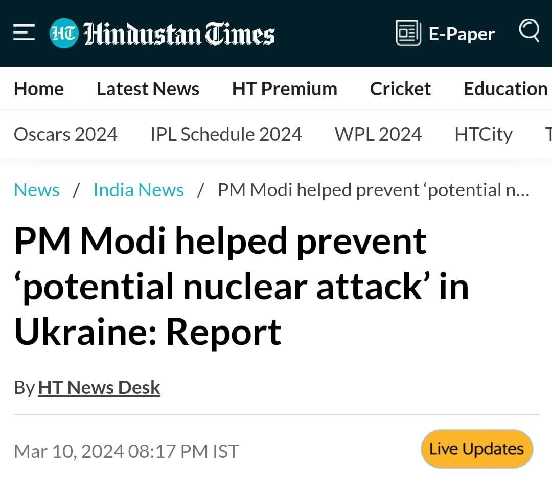This screenshot has width=552, height=482.
Task: View the IPL Schedule 2024 link
Action: [226, 134]
